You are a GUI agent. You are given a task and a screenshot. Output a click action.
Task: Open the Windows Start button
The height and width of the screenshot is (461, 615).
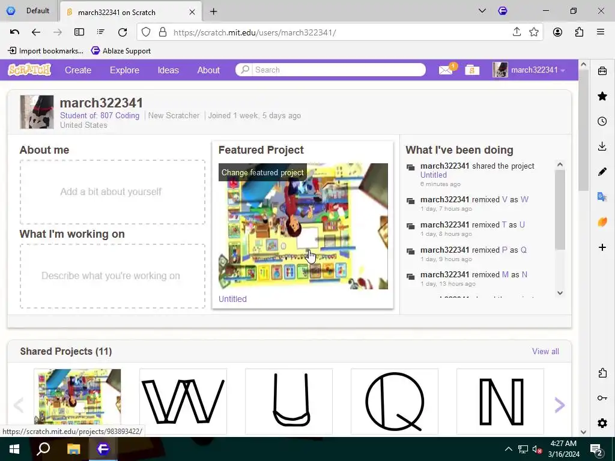[14, 449]
